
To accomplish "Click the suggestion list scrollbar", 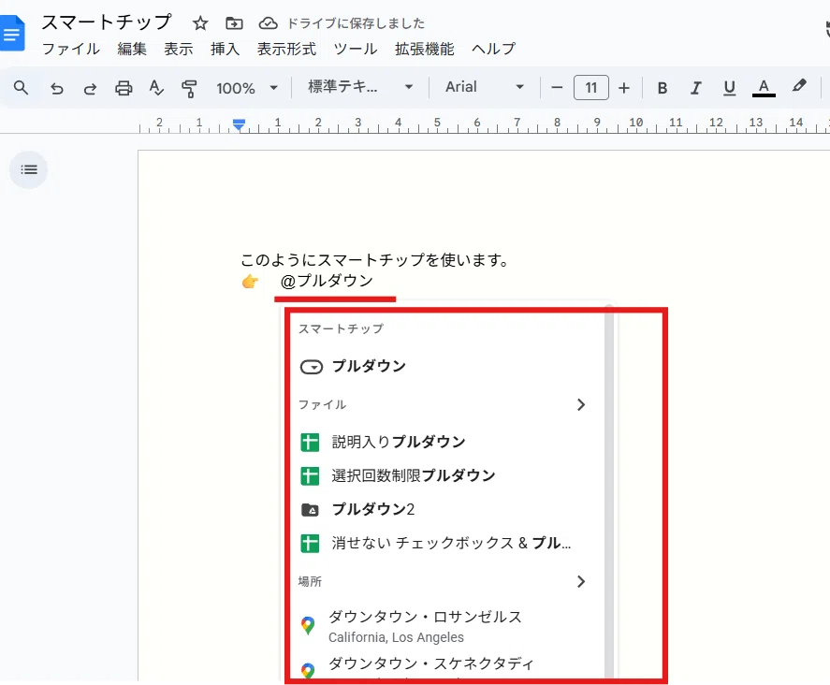I will pos(609,492).
